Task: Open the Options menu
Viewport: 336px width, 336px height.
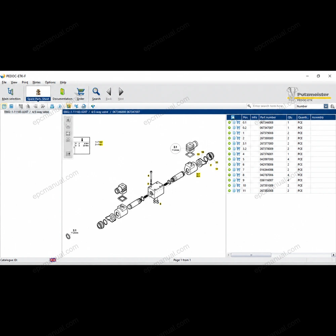Action: pos(50,82)
